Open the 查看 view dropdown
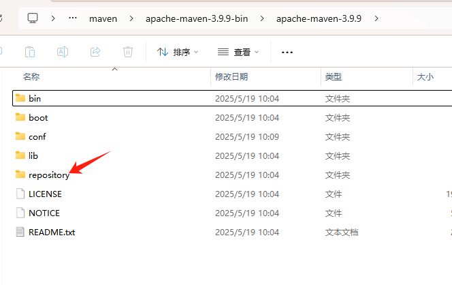Viewport: 452px width, 285px height. [238, 52]
